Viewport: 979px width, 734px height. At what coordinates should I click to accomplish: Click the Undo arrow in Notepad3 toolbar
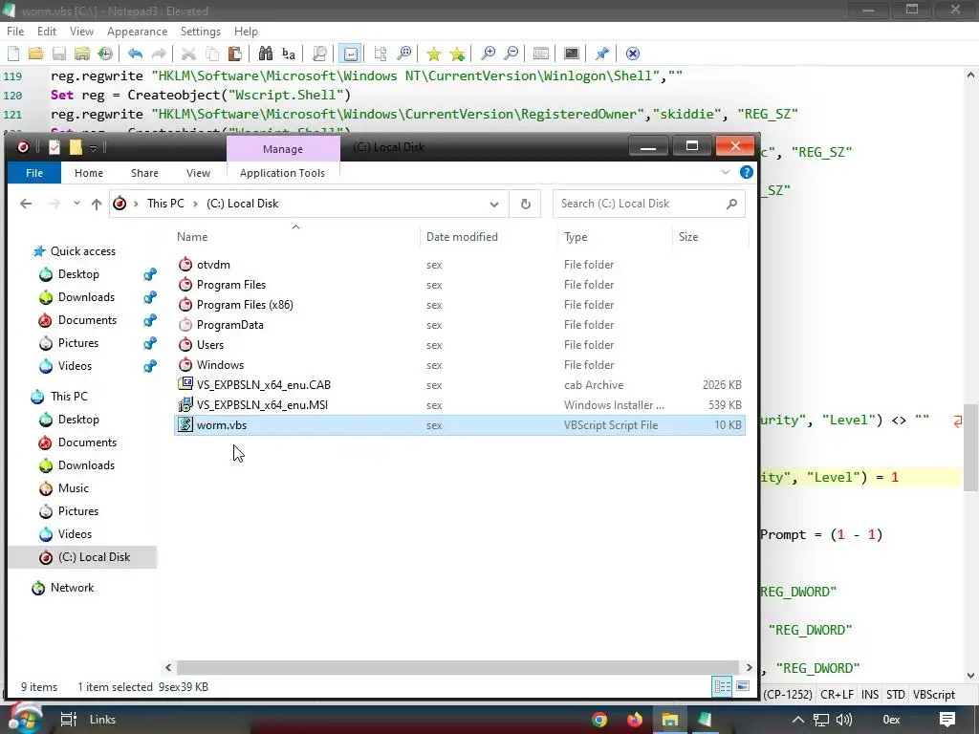point(135,54)
